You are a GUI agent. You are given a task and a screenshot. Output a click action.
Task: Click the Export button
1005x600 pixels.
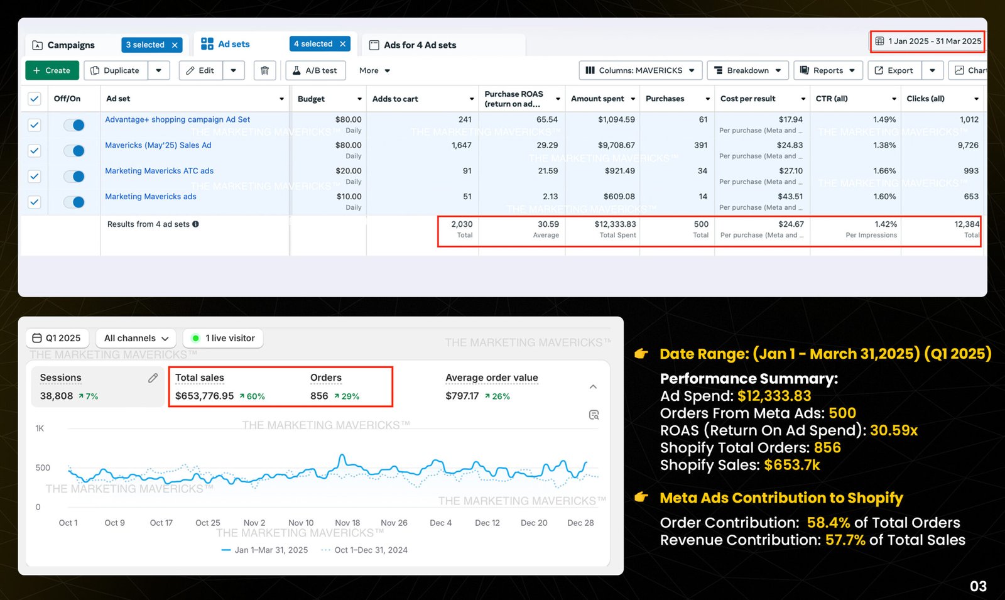pos(894,70)
